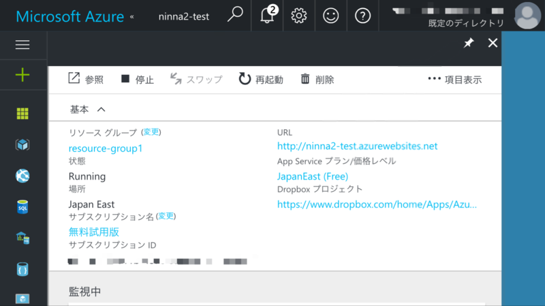Click the 既定のディレクトリ directory label
The image size is (545, 306).
click(x=466, y=23)
